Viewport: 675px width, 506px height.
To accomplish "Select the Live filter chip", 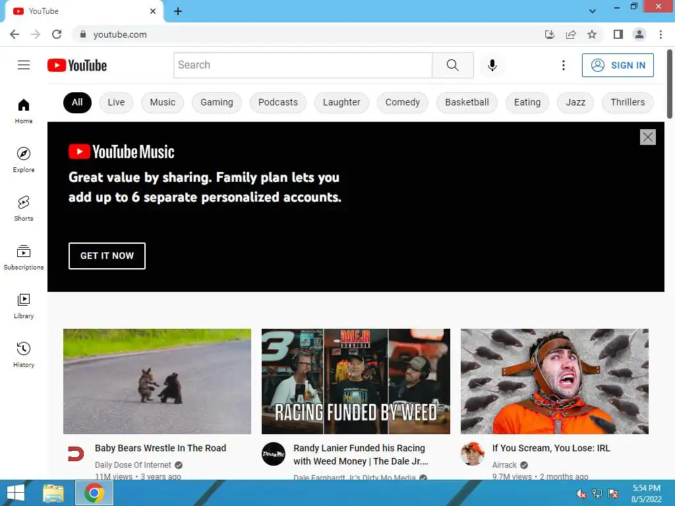I will pyautogui.click(x=116, y=102).
